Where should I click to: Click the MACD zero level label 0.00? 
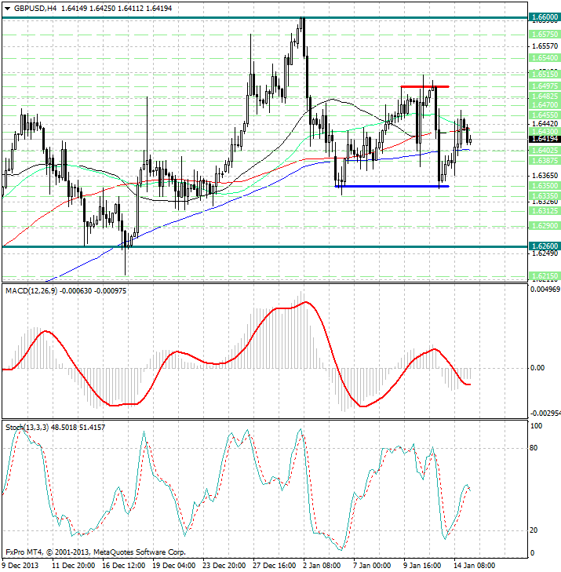click(537, 368)
